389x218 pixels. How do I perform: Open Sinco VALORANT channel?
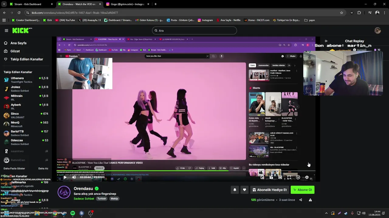pos(26,115)
